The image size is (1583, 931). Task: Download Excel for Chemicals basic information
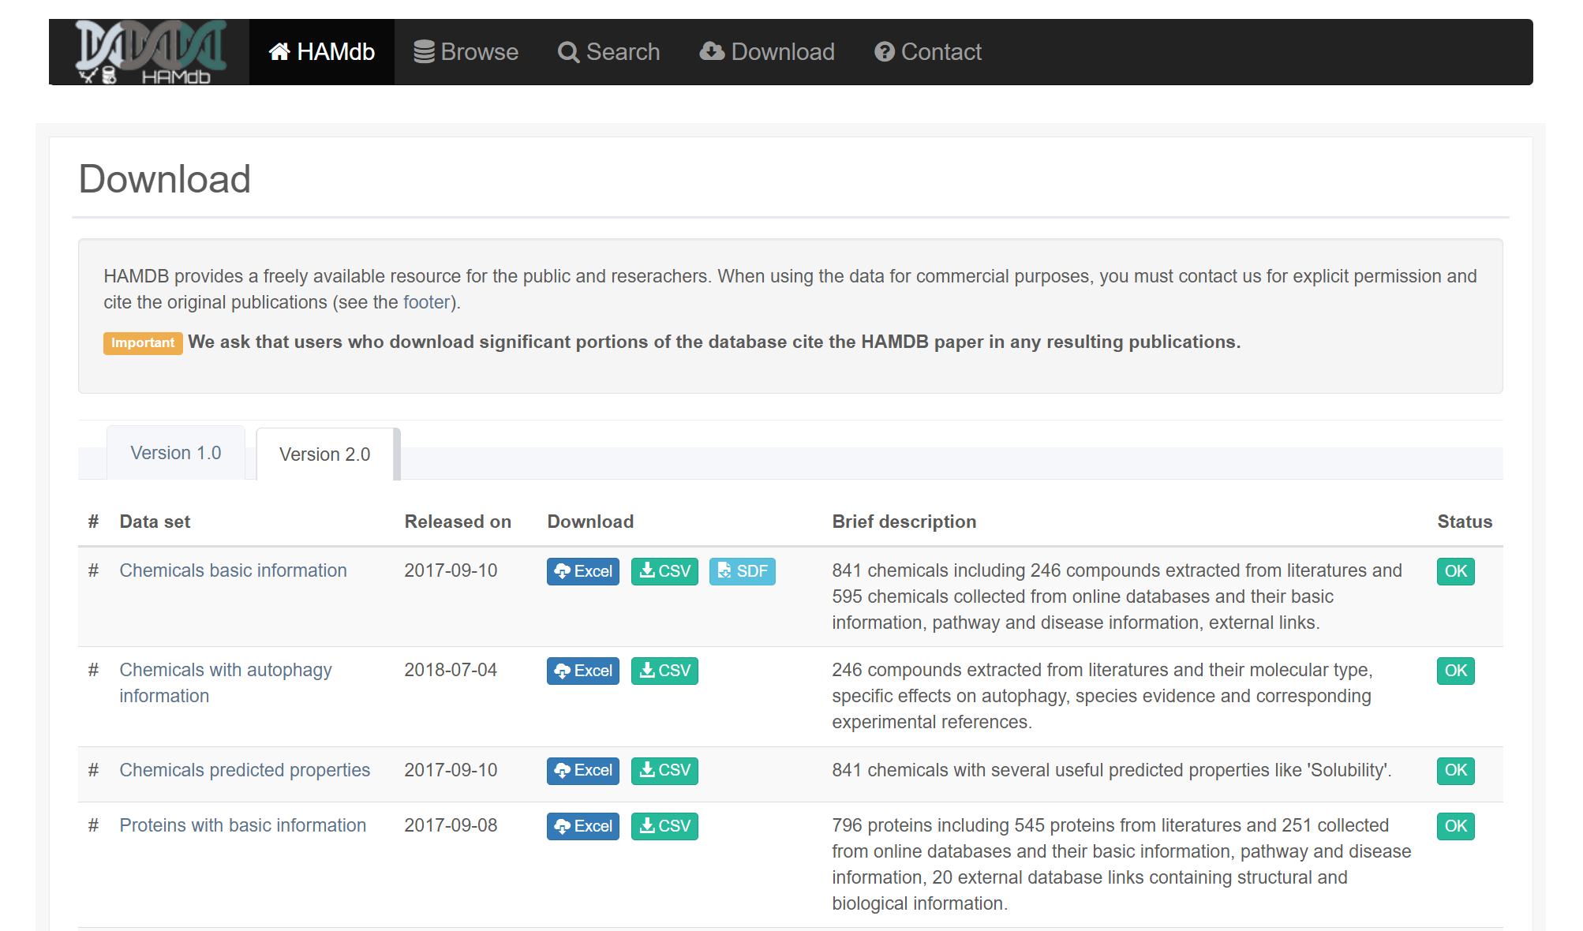pos(583,571)
